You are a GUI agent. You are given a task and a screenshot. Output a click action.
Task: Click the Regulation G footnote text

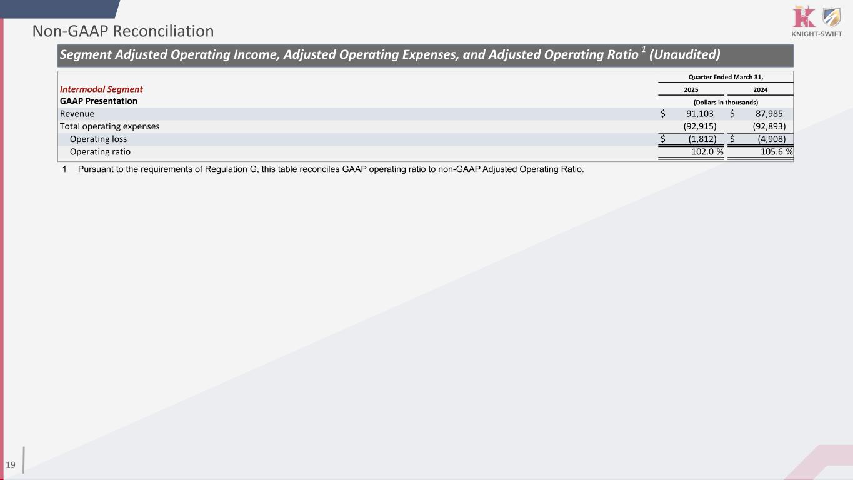coord(331,170)
